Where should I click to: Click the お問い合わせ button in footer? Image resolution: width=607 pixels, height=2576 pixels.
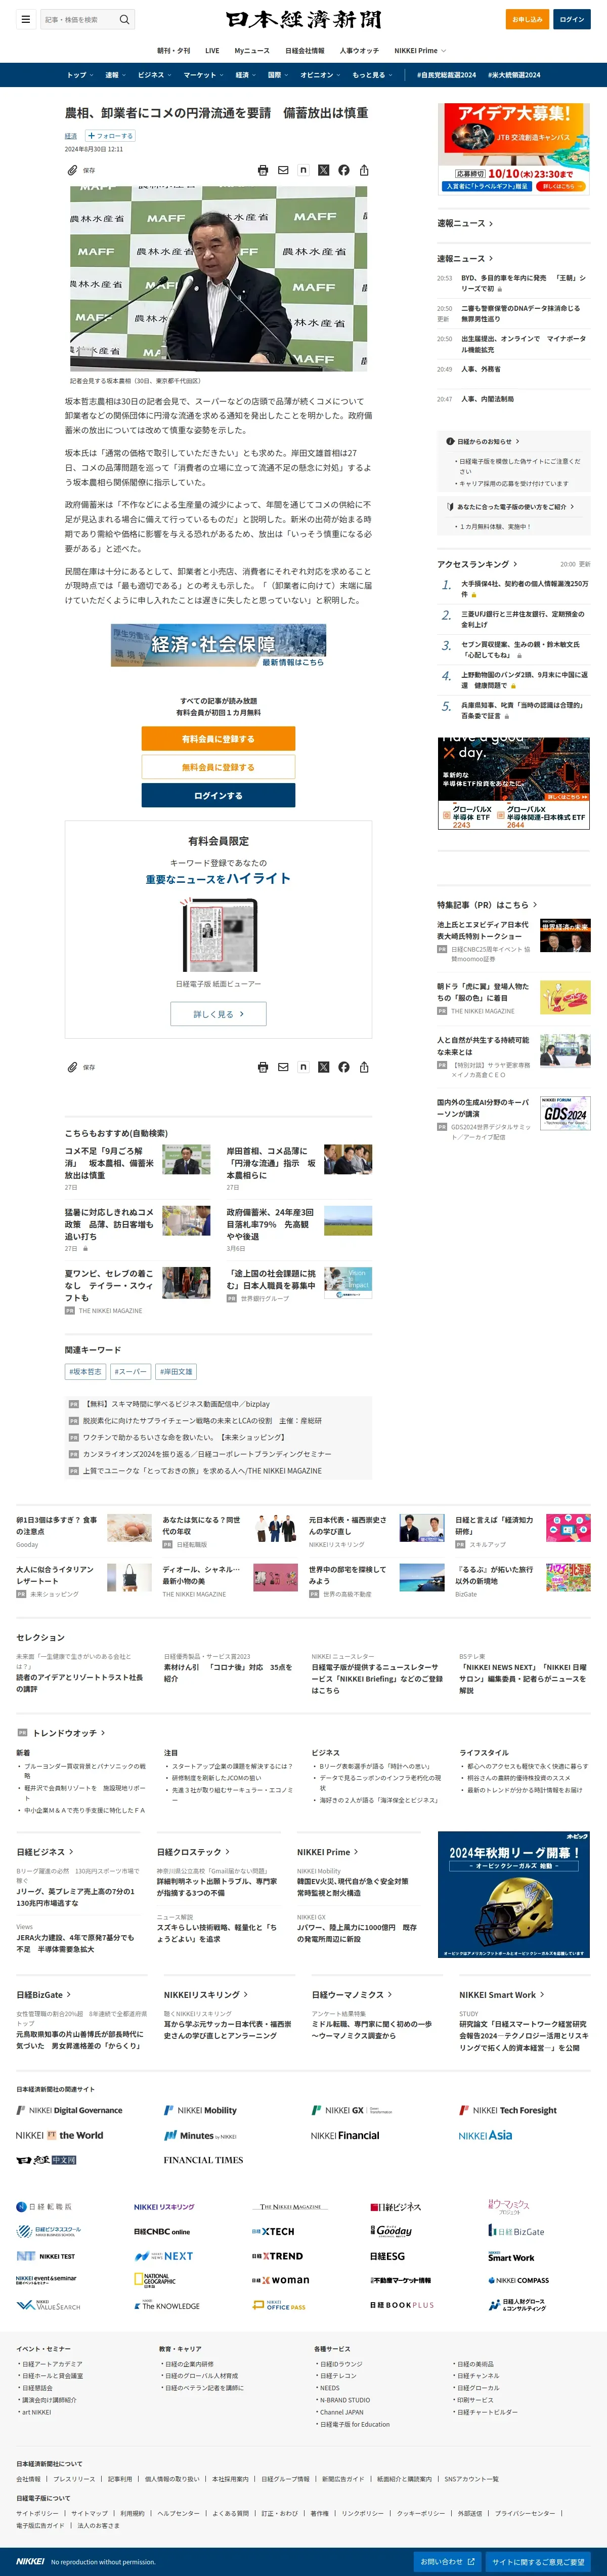tap(448, 2561)
